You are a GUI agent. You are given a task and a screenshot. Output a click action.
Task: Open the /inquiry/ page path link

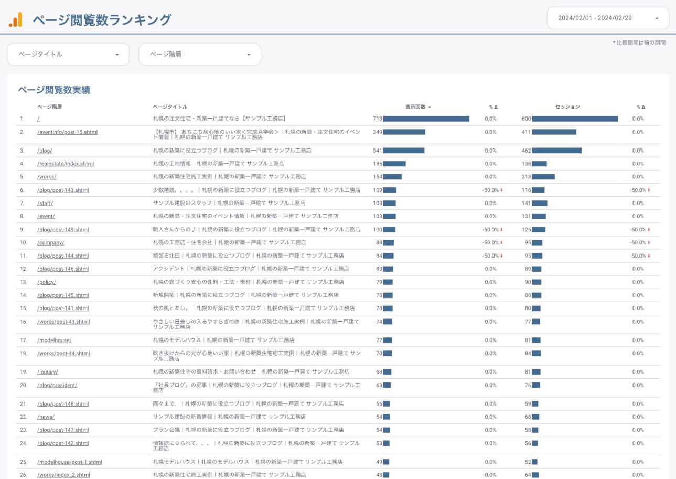tap(47, 372)
